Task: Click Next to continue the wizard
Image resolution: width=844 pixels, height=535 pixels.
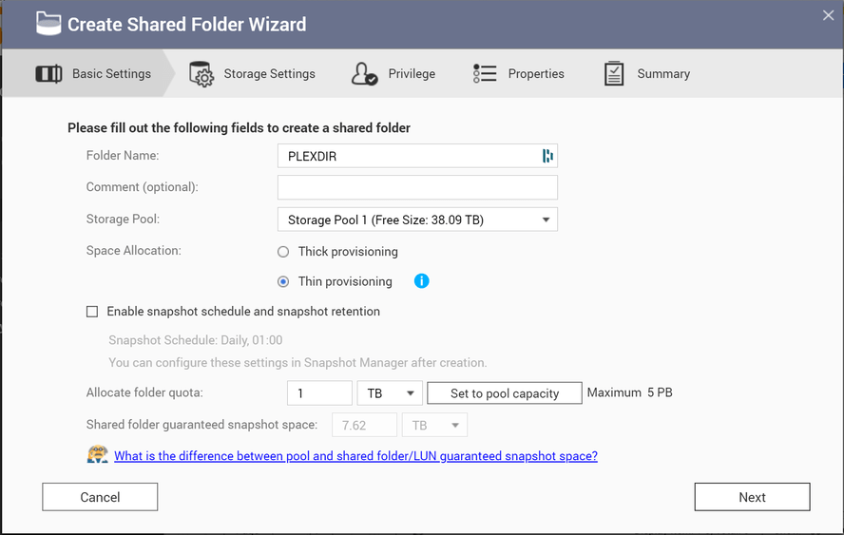Action: tap(752, 497)
